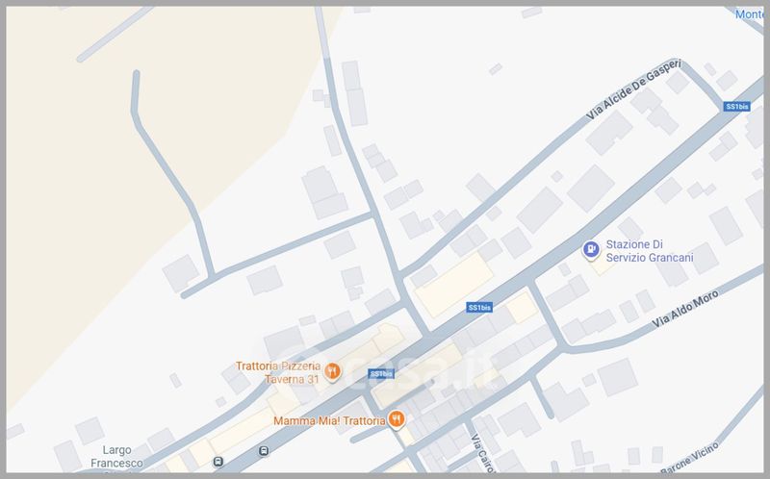Open the Grancani gas station pin icon
This screenshot has height=479, width=770.
(x=591, y=249)
